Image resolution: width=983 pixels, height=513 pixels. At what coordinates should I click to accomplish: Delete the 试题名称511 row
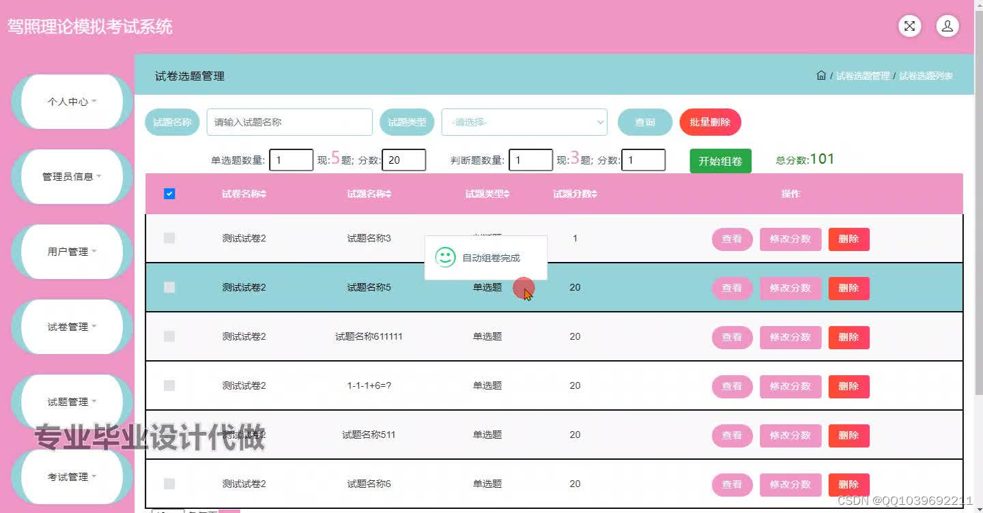pos(849,436)
